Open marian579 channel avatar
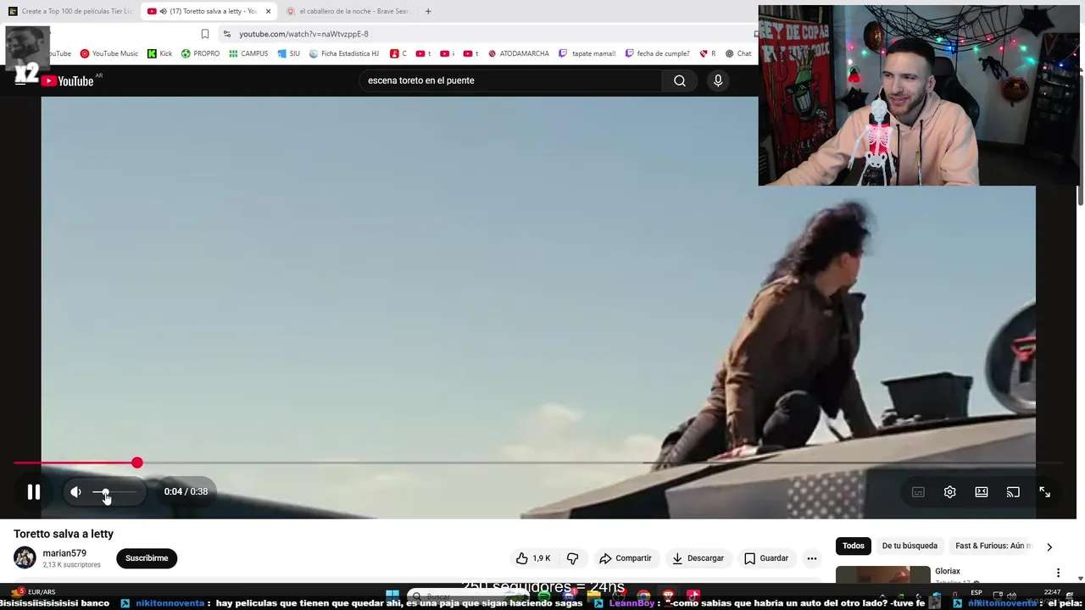1085x610 pixels. point(25,557)
